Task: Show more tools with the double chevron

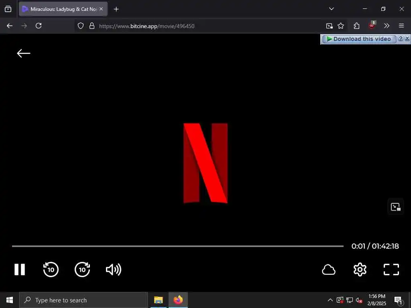Action: [x=387, y=26]
